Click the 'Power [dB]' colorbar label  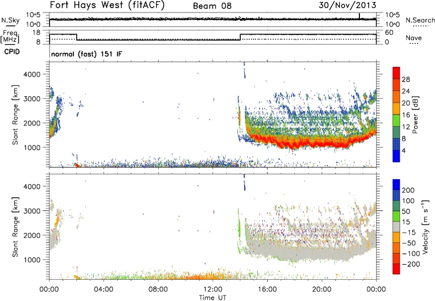coord(415,115)
